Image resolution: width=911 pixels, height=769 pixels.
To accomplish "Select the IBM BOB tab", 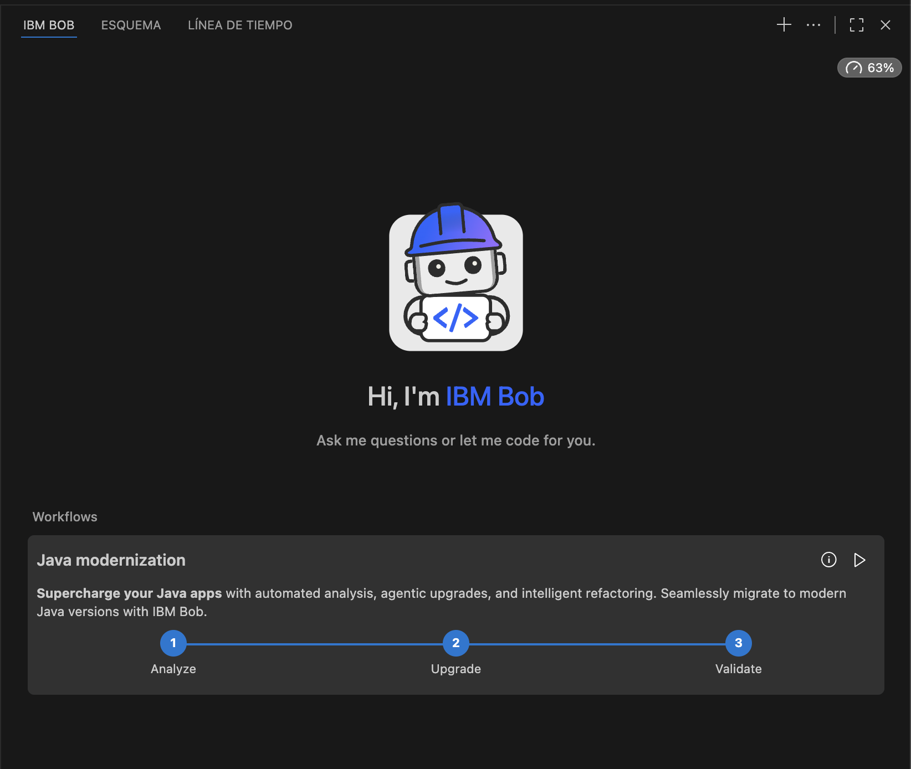I will [49, 25].
